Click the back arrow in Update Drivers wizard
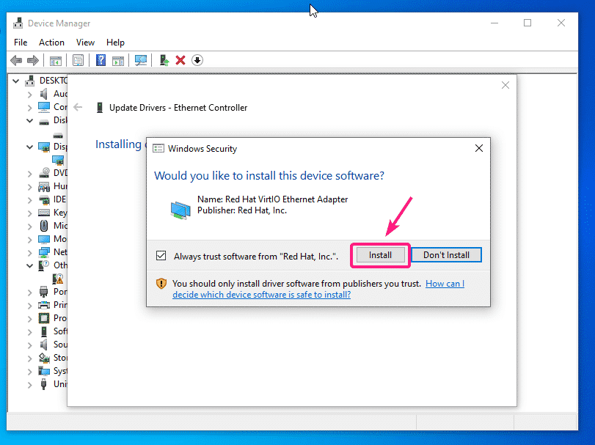Image resolution: width=595 pixels, height=445 pixels. [x=78, y=107]
